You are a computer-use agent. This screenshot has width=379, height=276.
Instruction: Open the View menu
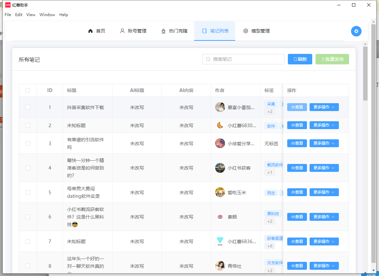(31, 15)
